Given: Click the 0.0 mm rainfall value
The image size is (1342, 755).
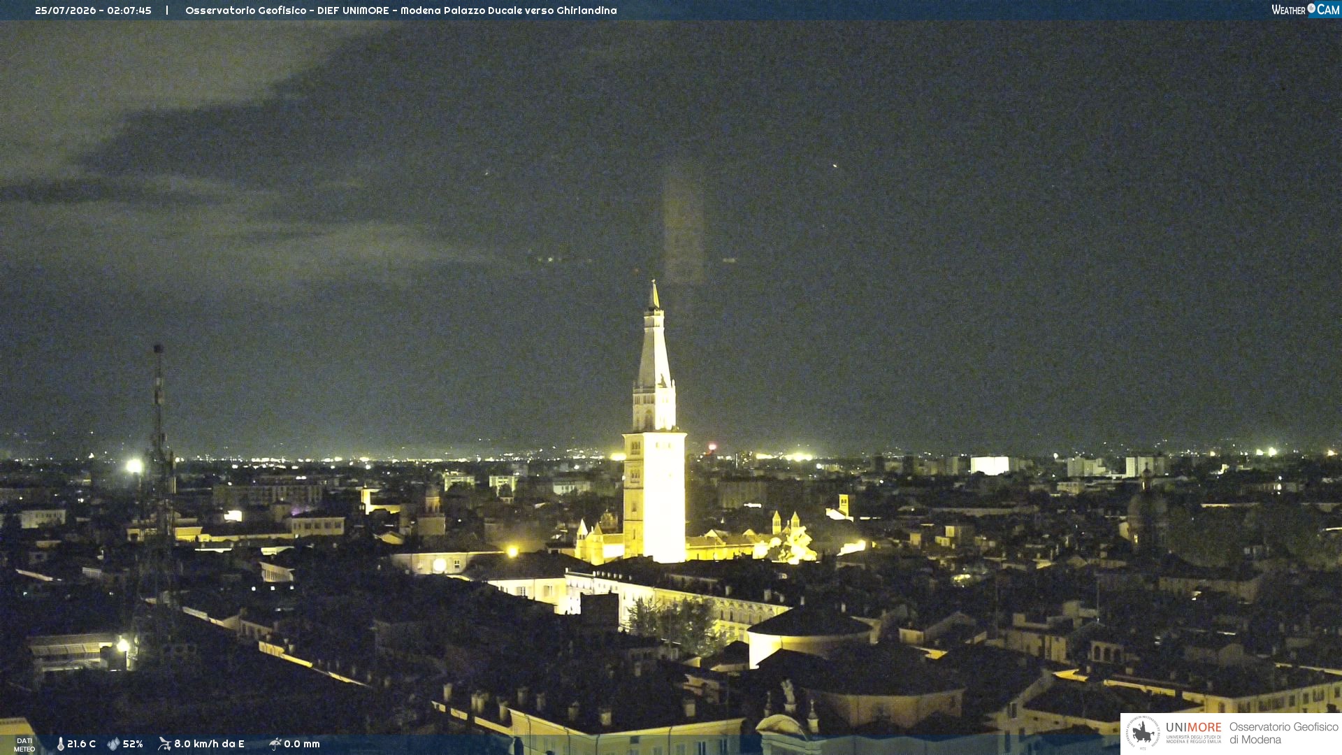Looking at the screenshot, I should [302, 744].
